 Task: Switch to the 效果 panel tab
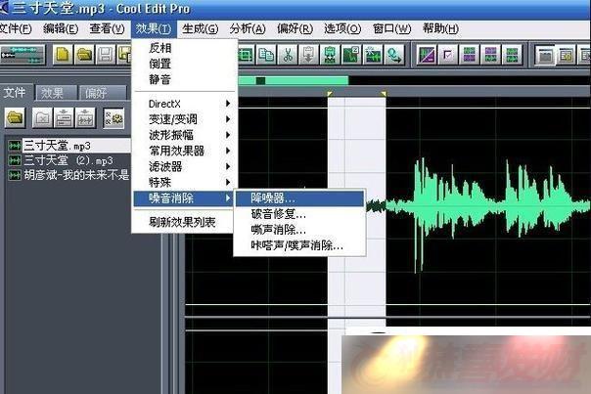pyautogui.click(x=56, y=93)
